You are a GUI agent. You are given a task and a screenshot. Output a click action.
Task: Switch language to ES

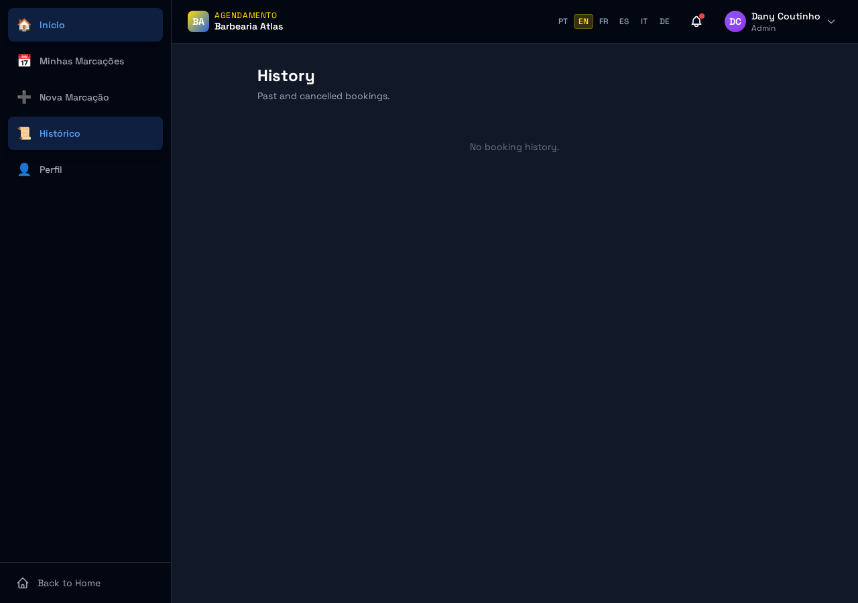click(624, 21)
